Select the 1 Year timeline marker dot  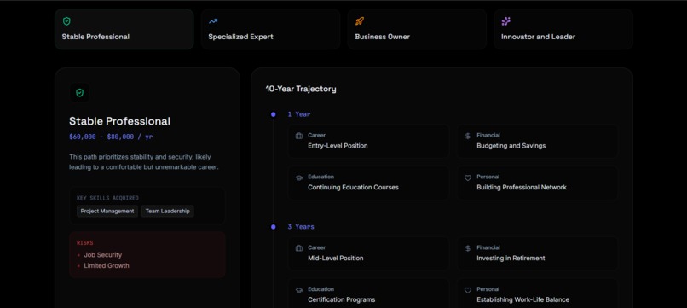274,114
